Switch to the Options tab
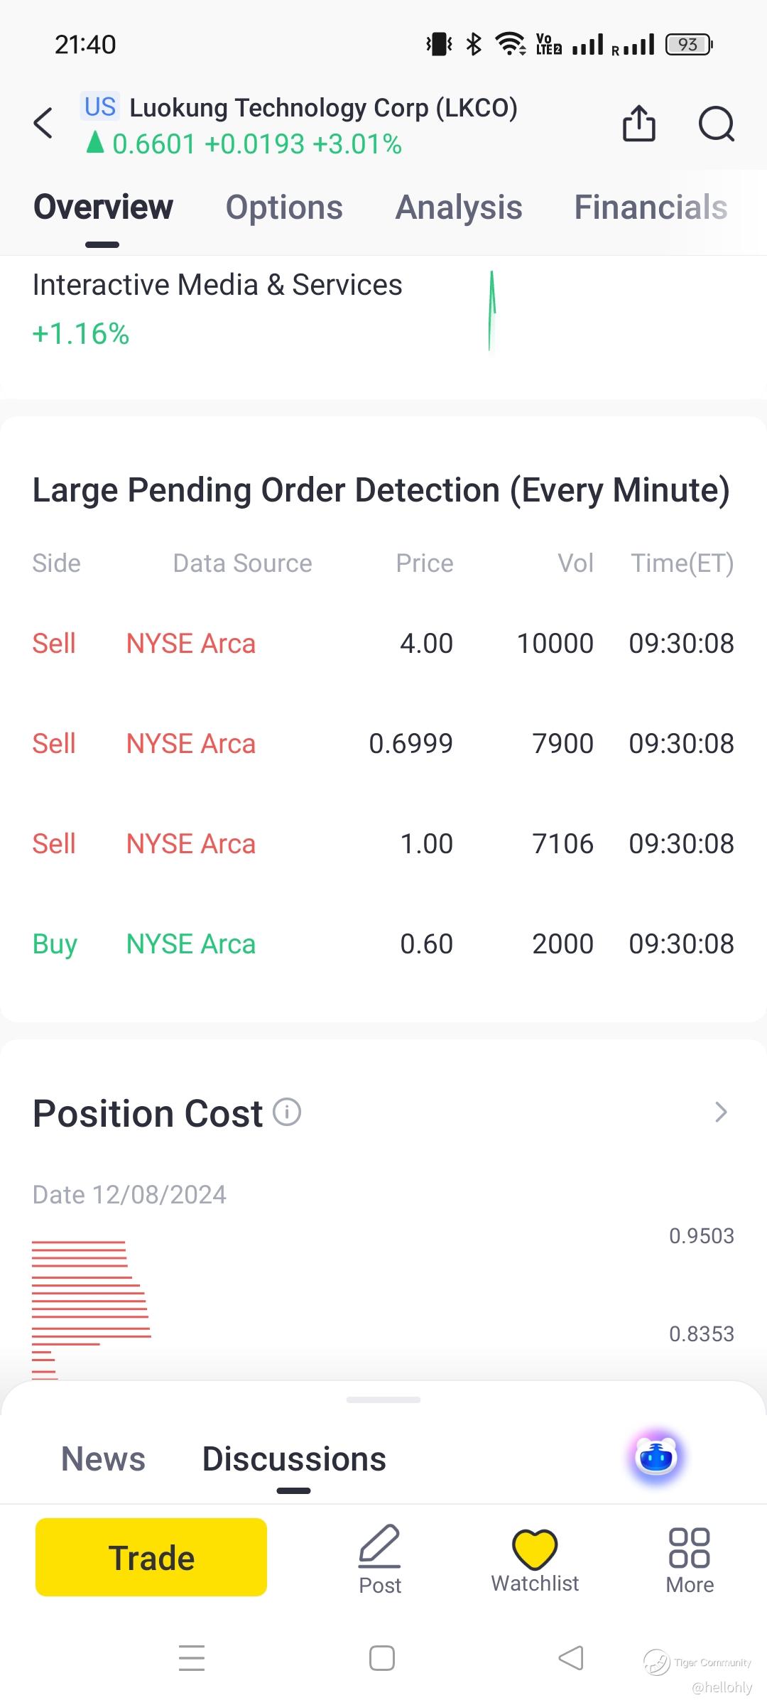767x1705 pixels. 284,207
